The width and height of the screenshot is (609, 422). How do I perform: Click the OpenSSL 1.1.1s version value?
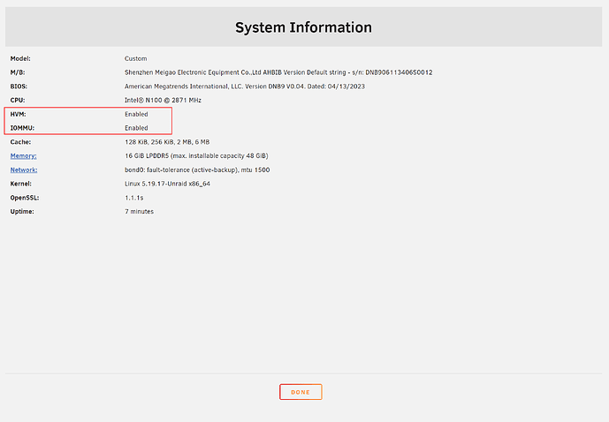pos(133,198)
